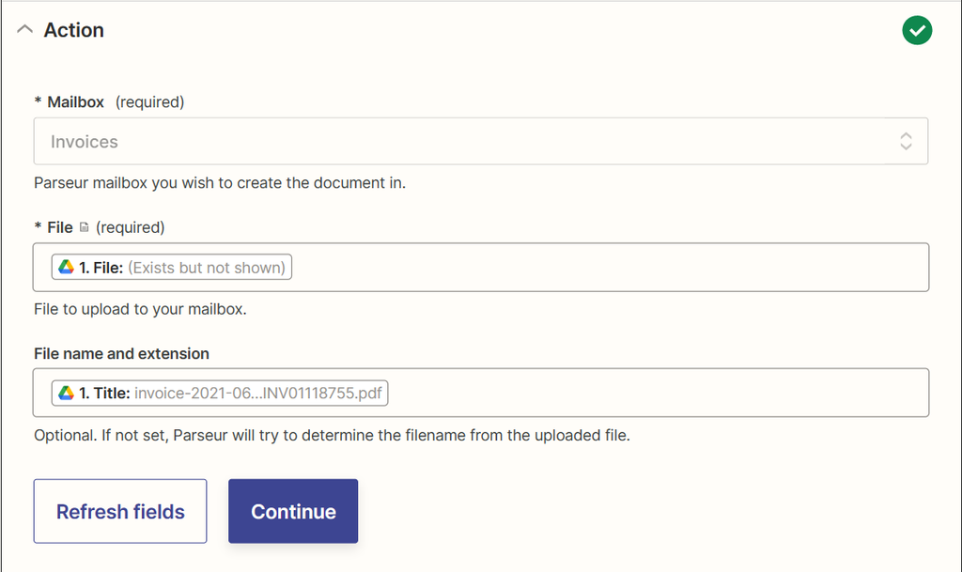Select the '1. File: (Exists but not shown)' token

[170, 267]
